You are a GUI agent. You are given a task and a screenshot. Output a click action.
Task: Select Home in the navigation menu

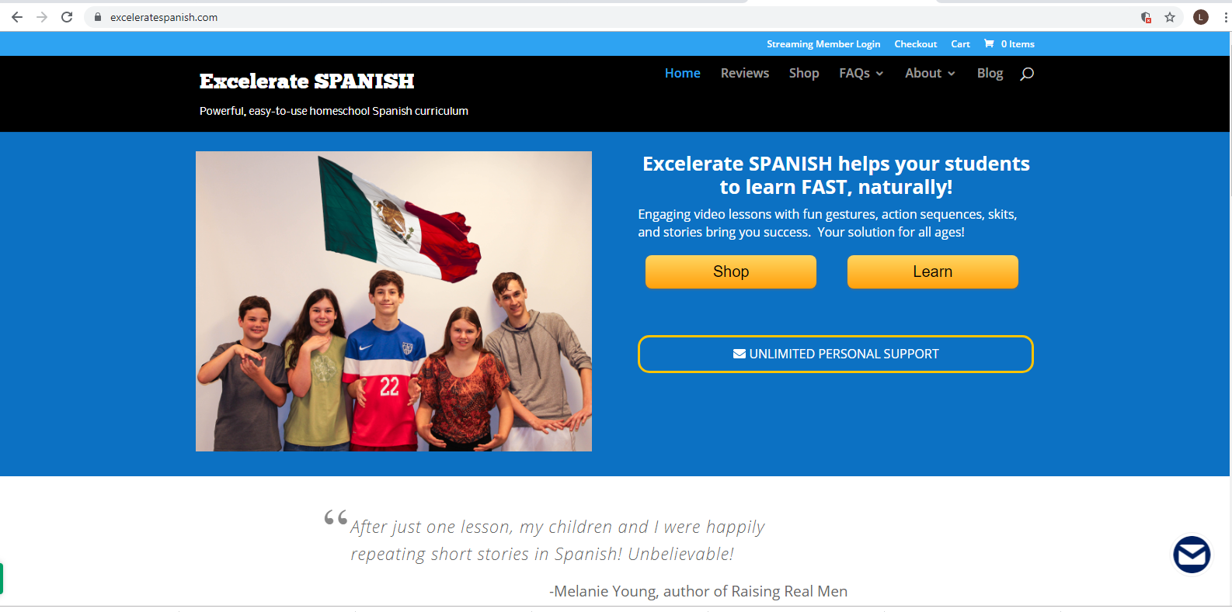click(683, 73)
